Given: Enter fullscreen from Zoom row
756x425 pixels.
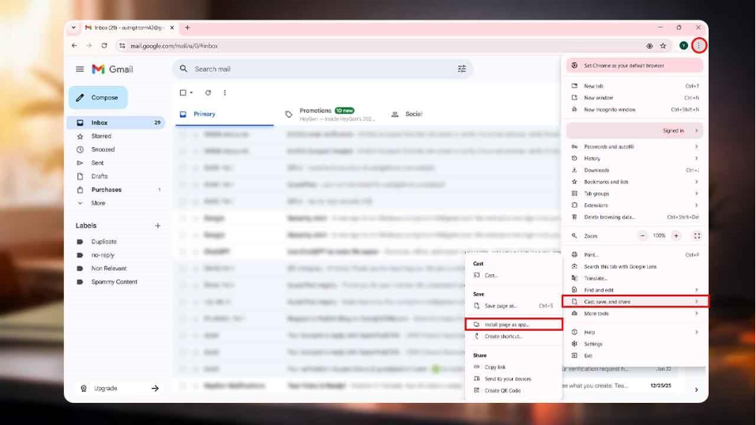Looking at the screenshot, I should pos(697,236).
